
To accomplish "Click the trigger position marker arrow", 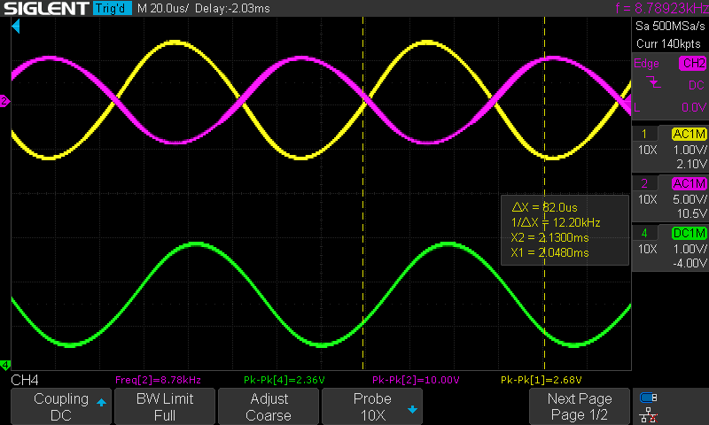I will [16, 27].
